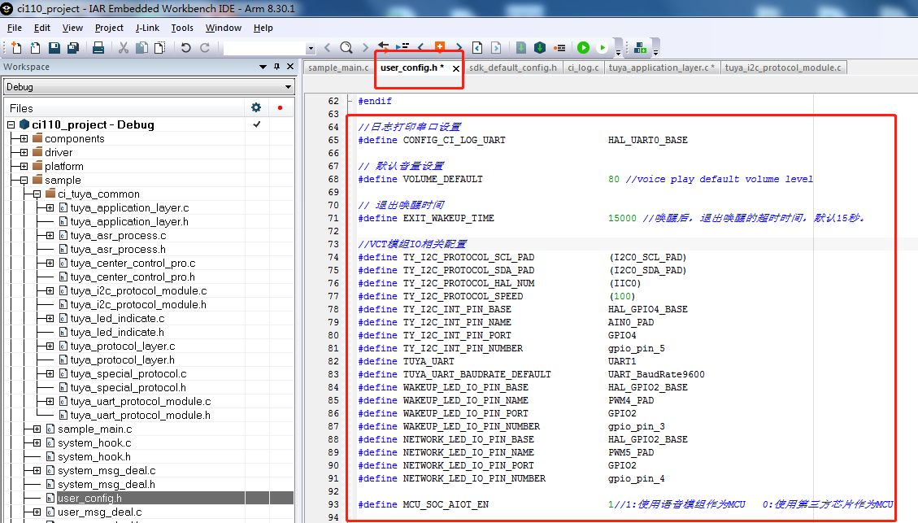Expand the platform folder

(x=24, y=166)
